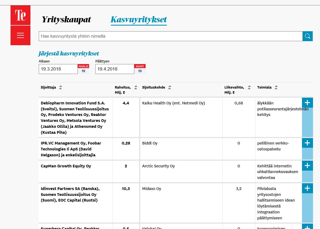Click the 0,68 revenue value

[239, 103]
